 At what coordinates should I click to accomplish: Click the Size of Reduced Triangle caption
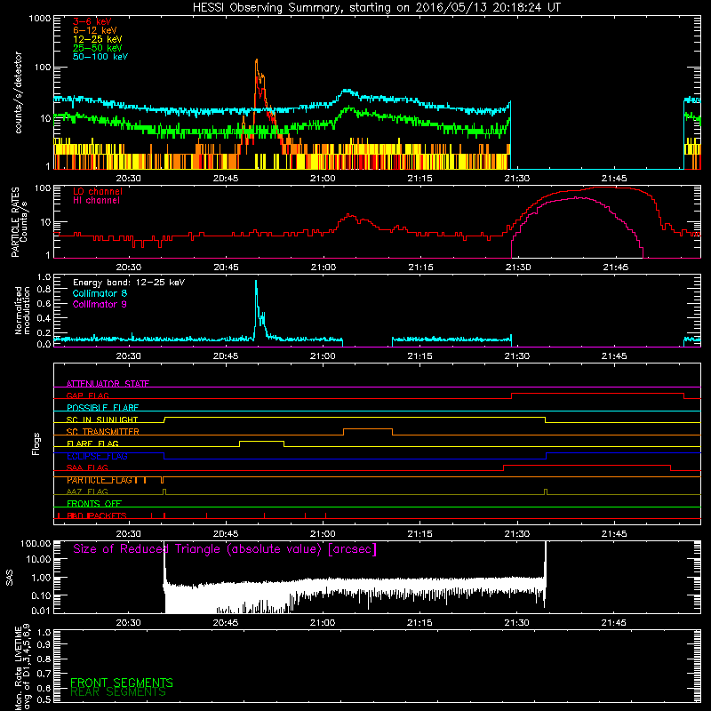coord(225,549)
